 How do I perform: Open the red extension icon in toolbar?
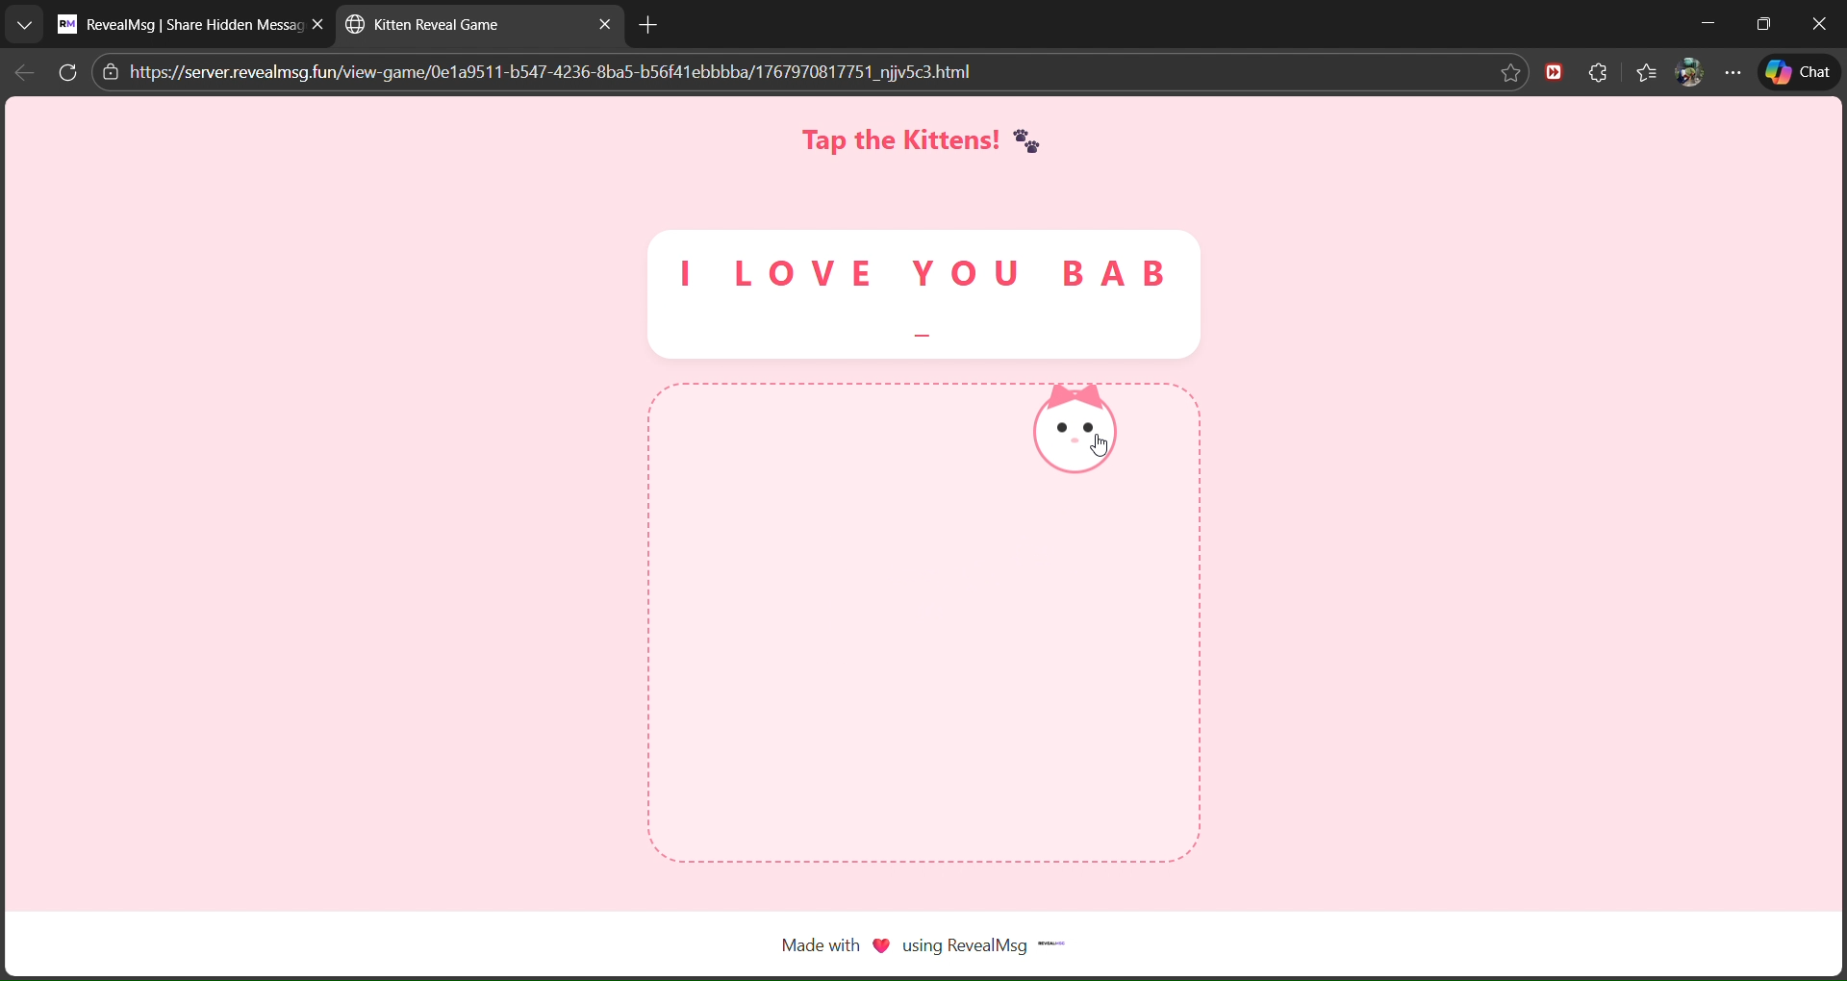[1554, 73]
